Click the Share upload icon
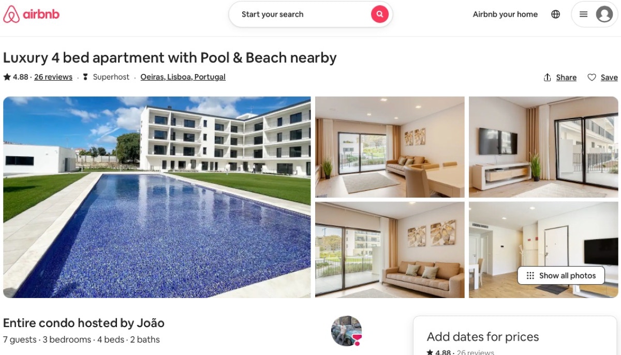The width and height of the screenshot is (621, 355). tap(547, 78)
